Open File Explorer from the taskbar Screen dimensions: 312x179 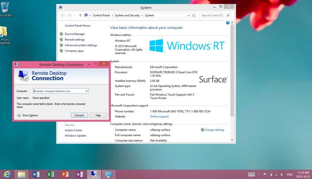22,174
